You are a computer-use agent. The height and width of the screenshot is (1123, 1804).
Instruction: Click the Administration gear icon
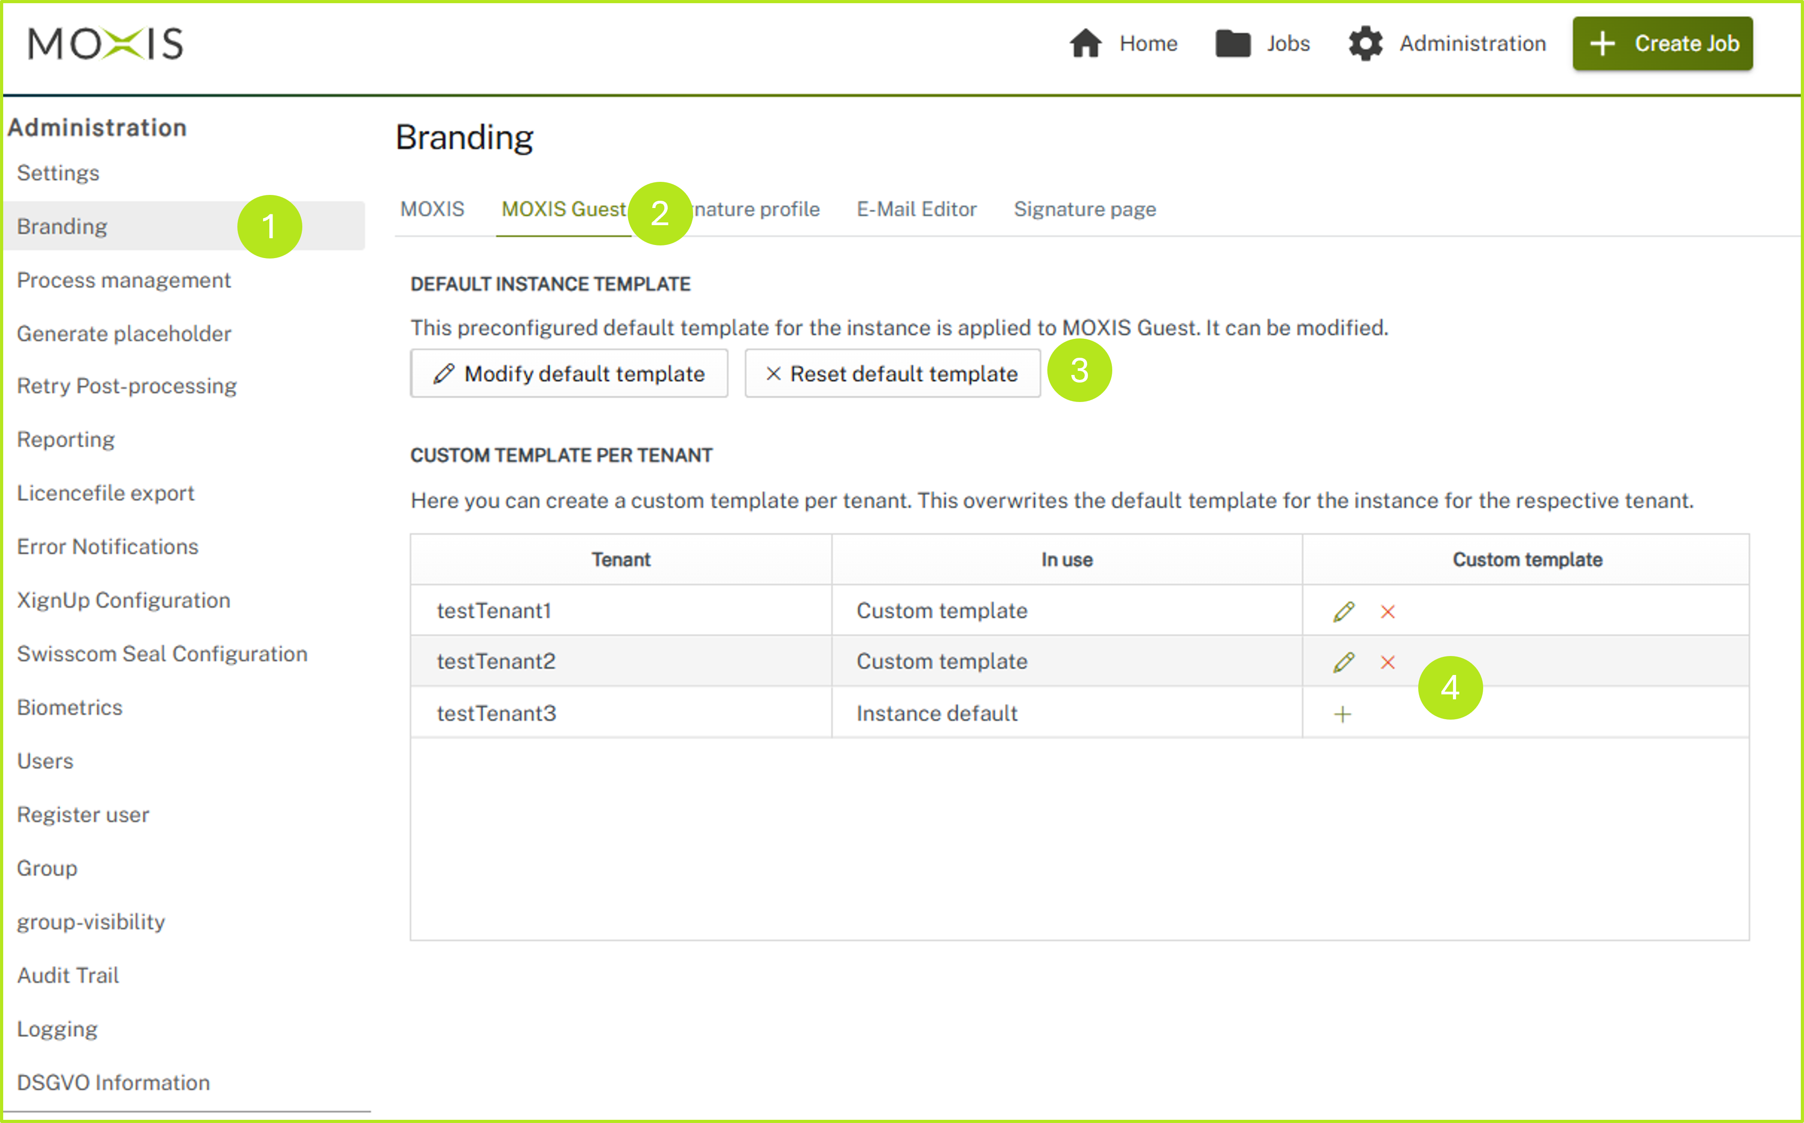tap(1365, 44)
